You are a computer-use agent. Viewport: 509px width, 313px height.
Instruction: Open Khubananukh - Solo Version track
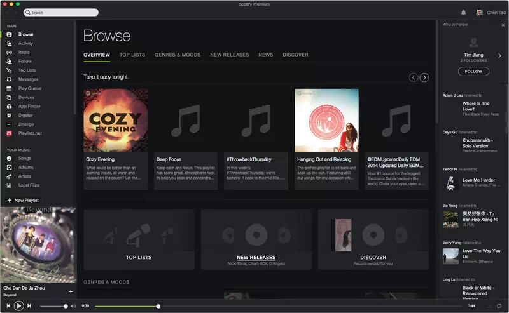coord(478,143)
